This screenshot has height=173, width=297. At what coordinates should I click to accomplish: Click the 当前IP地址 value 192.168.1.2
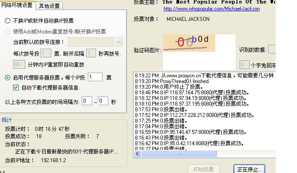click(x=53, y=160)
